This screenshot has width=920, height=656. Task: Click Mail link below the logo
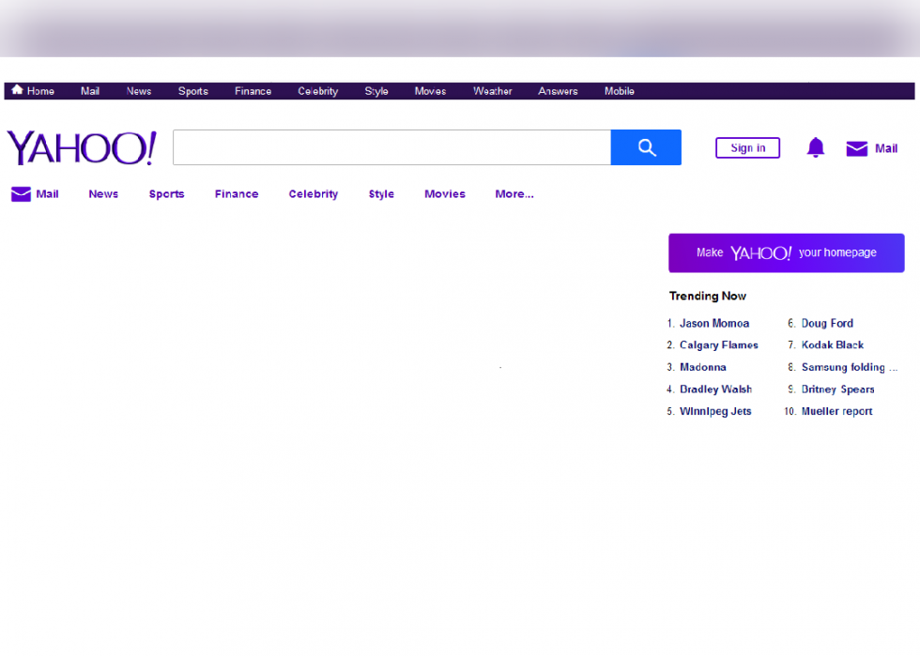click(47, 194)
